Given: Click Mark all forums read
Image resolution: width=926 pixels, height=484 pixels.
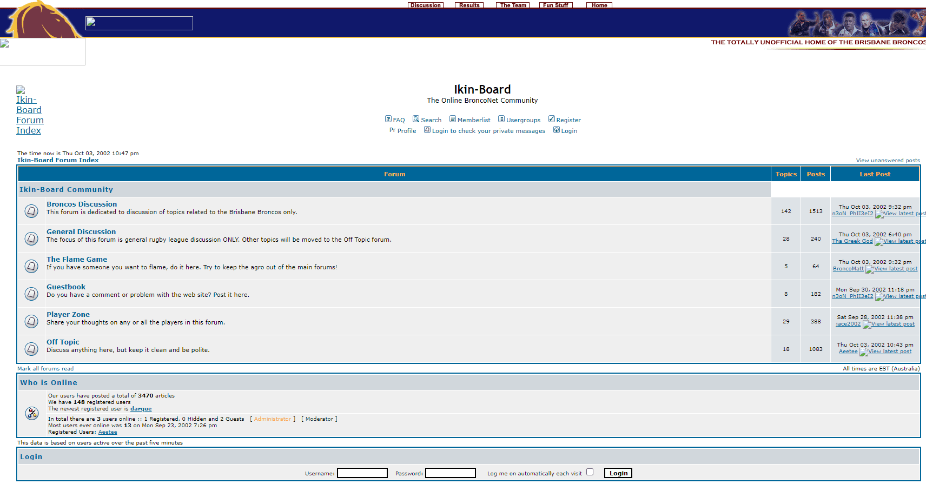Looking at the screenshot, I should pos(45,369).
